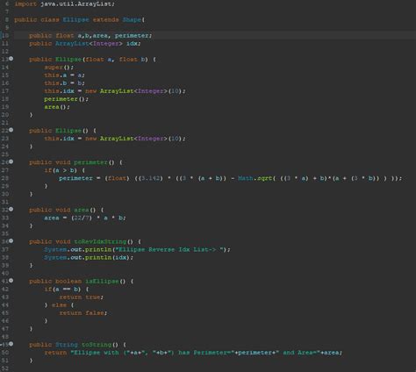Click the 'idx' field name on line 11
The image size is (416, 372).
click(x=133, y=44)
